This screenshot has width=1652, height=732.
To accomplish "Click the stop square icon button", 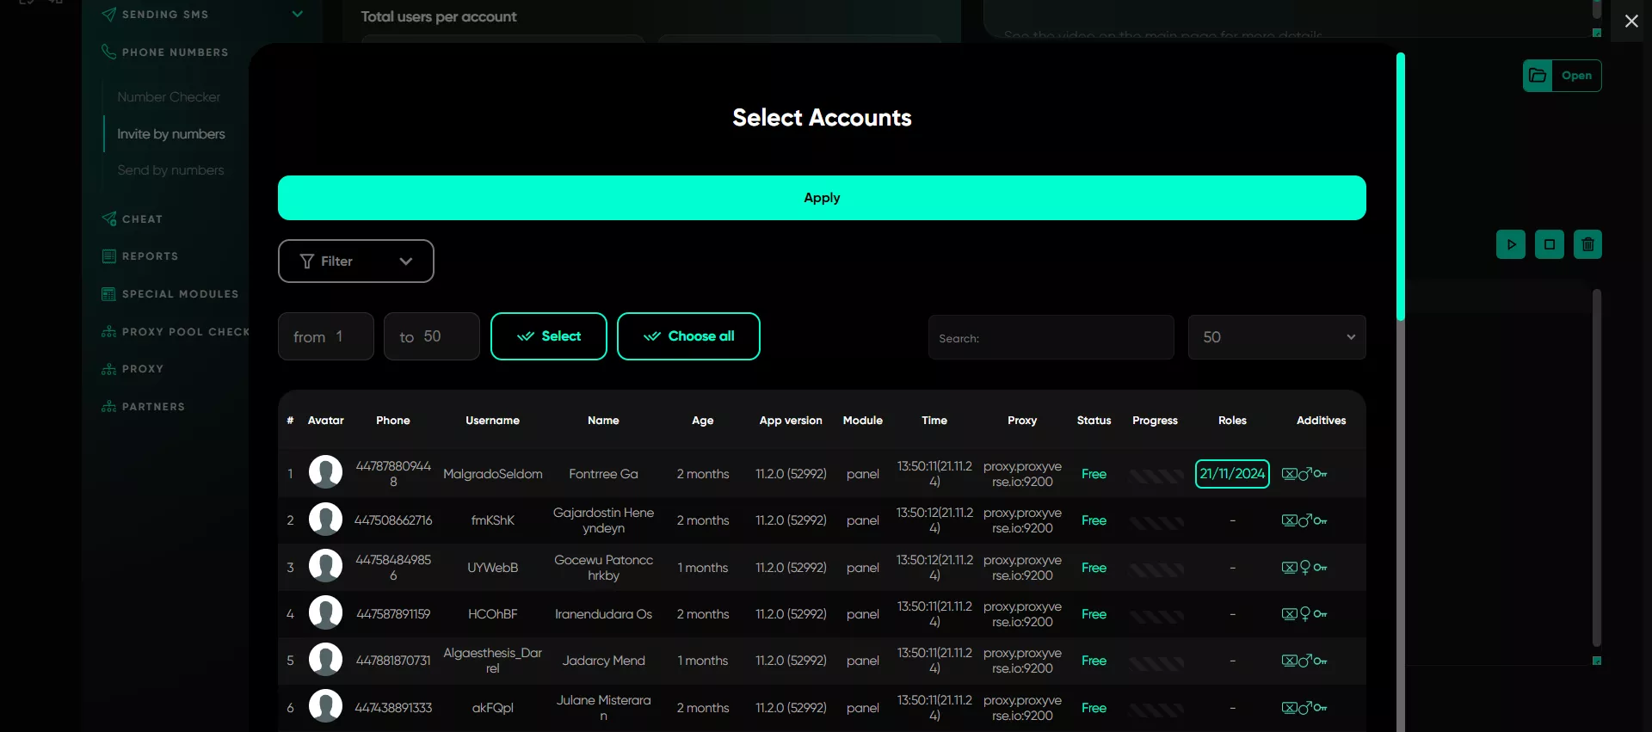I will [1550, 244].
